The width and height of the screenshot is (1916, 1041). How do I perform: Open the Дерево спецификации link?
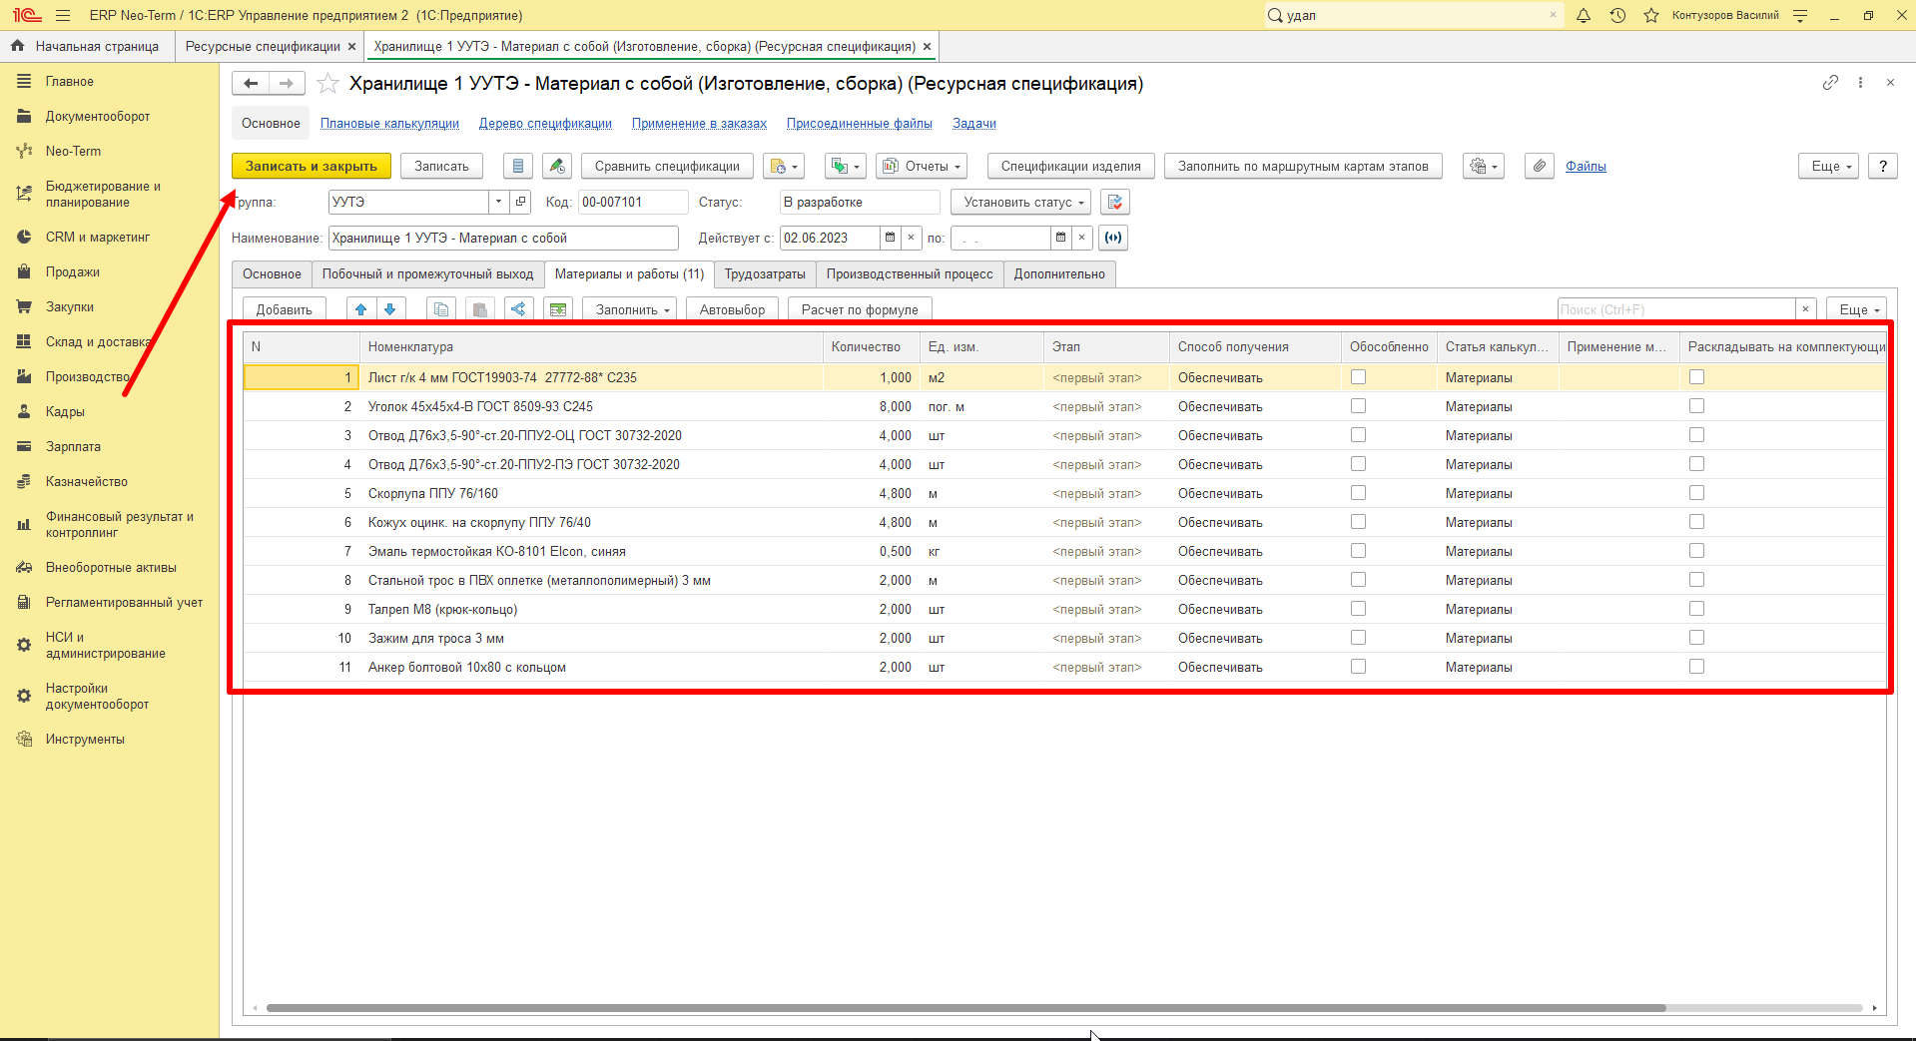[545, 124]
